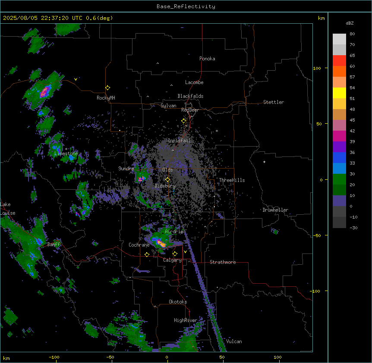Viewport: 372px width, 363px height.
Task: Click the Drumheller city label
Action: coord(275,210)
